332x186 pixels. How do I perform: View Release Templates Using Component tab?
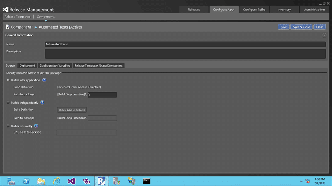pyautogui.click(x=98, y=66)
